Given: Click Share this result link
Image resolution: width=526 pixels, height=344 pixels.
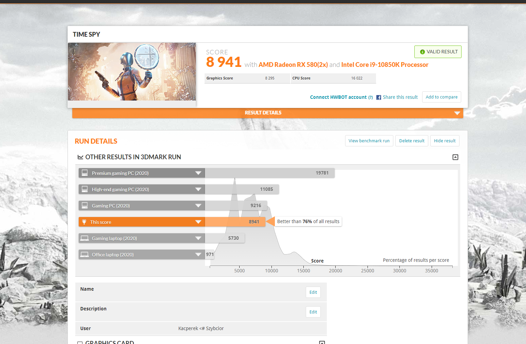Looking at the screenshot, I should coord(400,97).
